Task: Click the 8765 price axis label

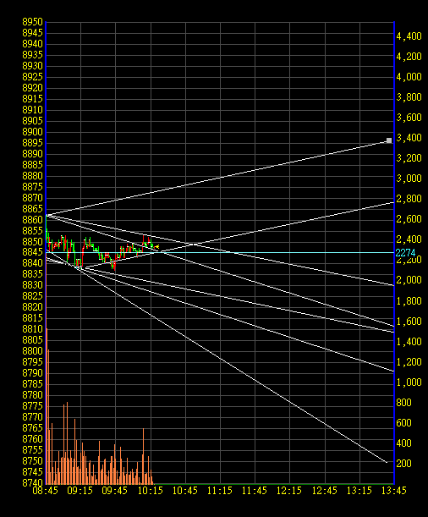Action: click(33, 428)
